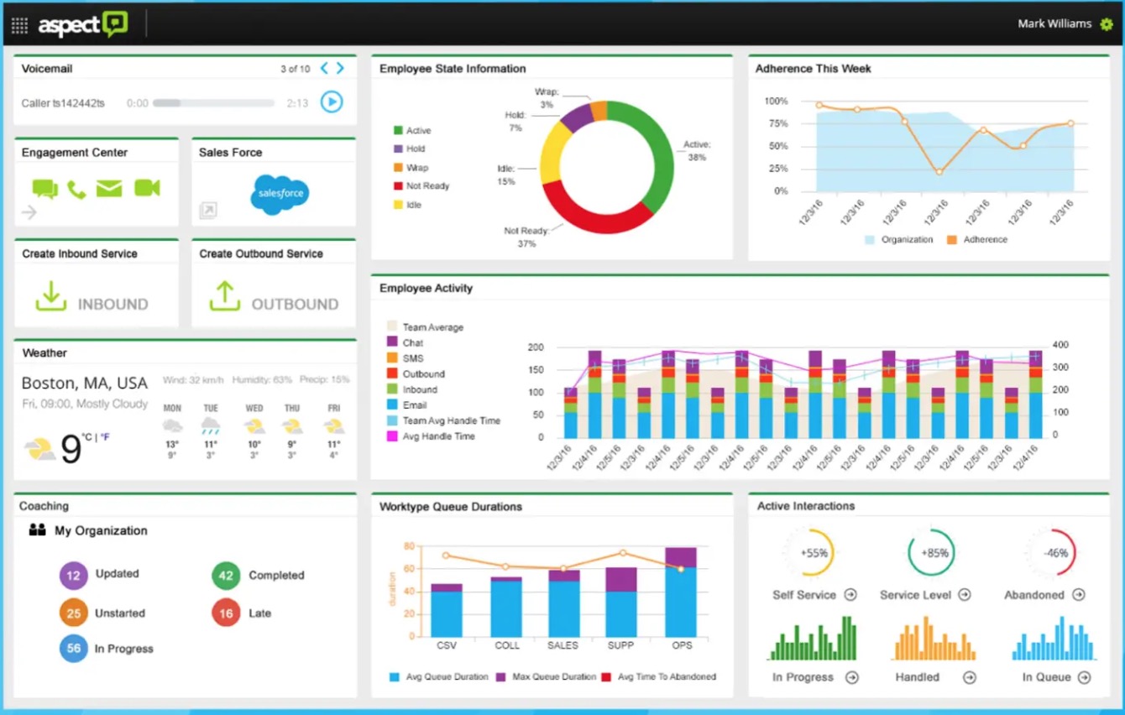Open the settings gear beside Mark Williams
The width and height of the screenshot is (1125, 715).
(1107, 24)
